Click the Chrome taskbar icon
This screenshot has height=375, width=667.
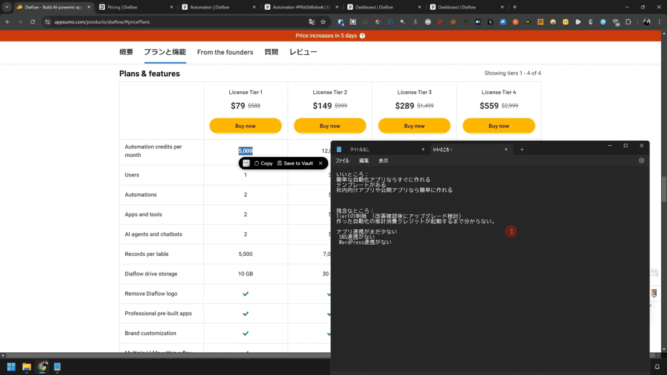coord(42,367)
